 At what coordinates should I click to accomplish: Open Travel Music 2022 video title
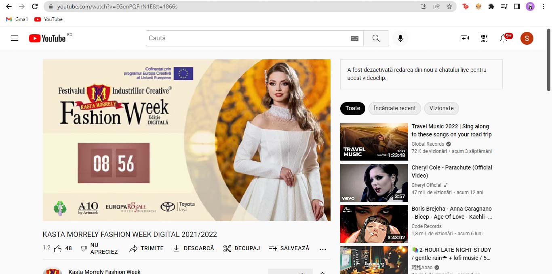tap(451, 130)
